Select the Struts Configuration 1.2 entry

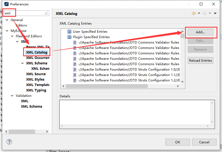[129, 80]
